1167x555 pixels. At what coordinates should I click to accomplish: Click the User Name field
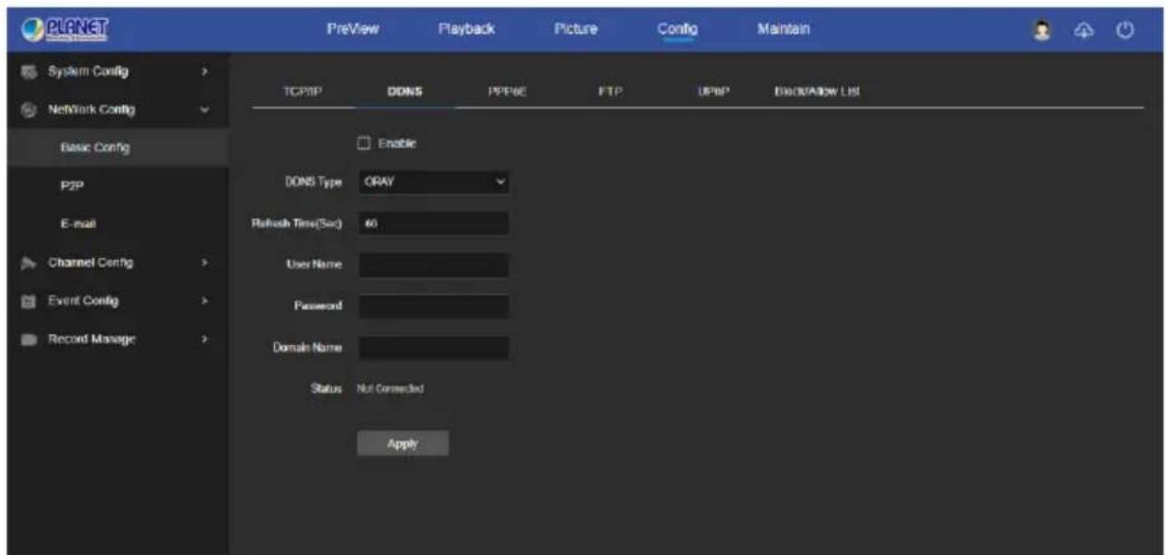click(x=433, y=266)
